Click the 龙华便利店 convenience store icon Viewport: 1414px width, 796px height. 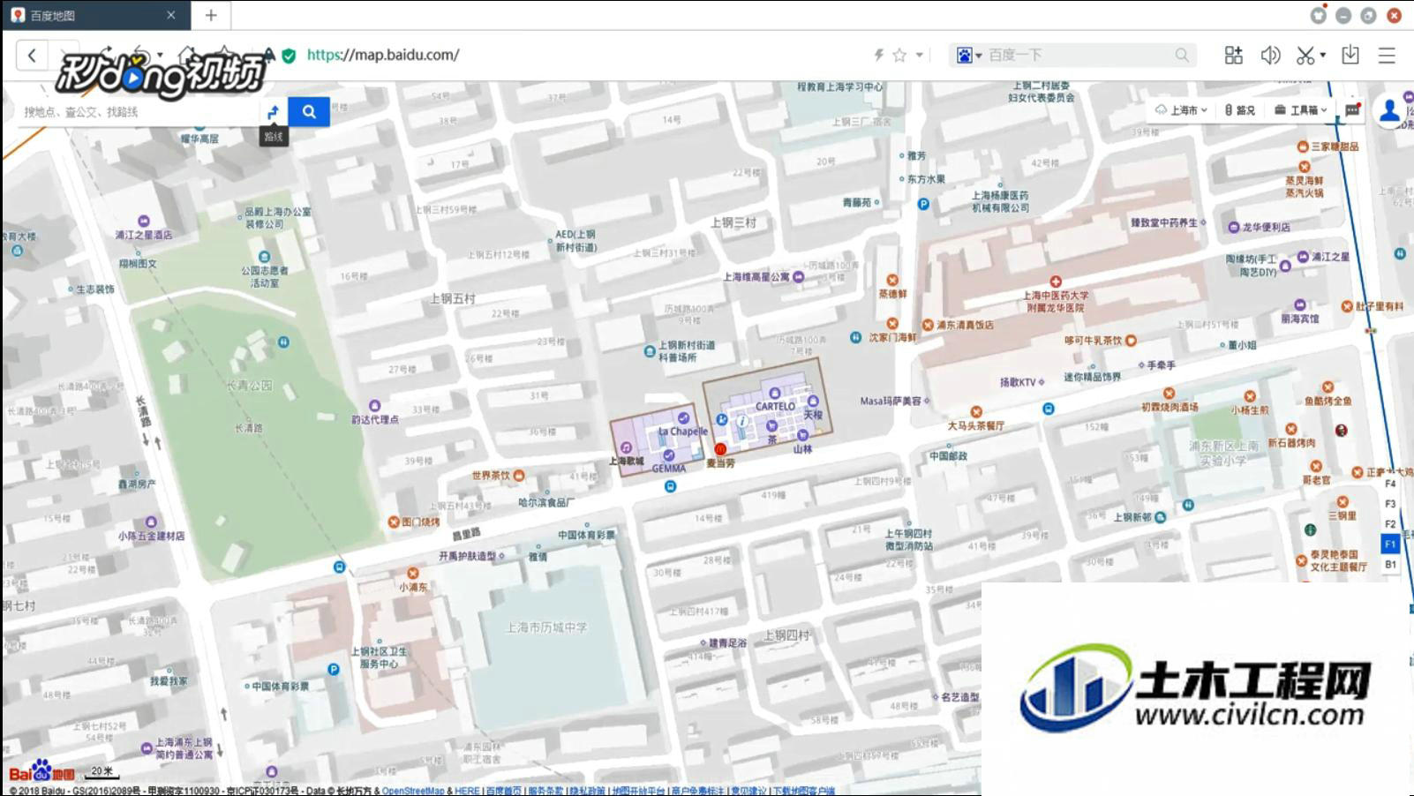pos(1234,228)
